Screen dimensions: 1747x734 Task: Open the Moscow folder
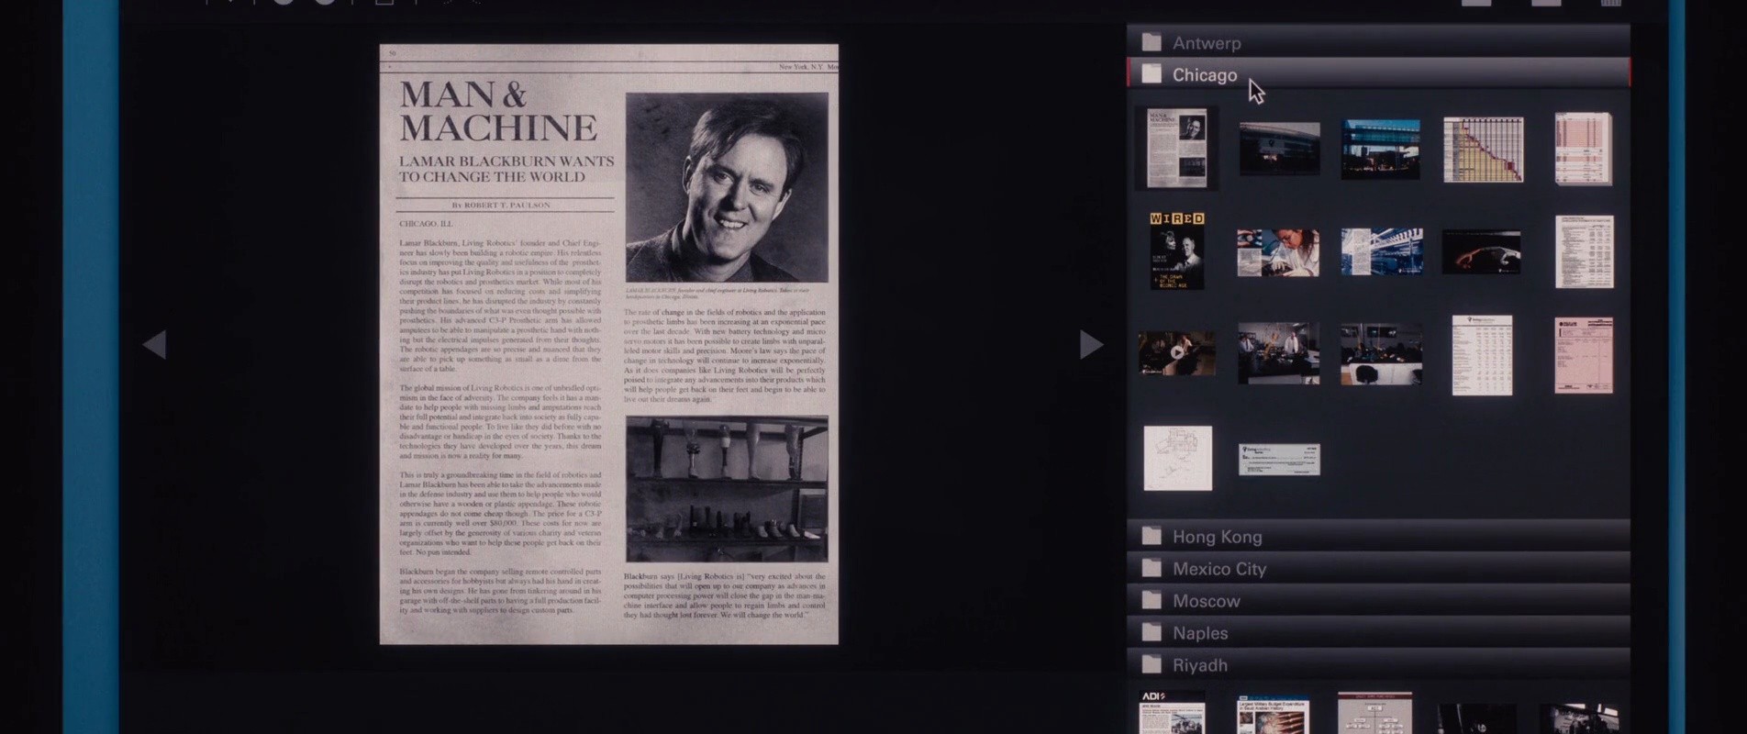(1378, 600)
